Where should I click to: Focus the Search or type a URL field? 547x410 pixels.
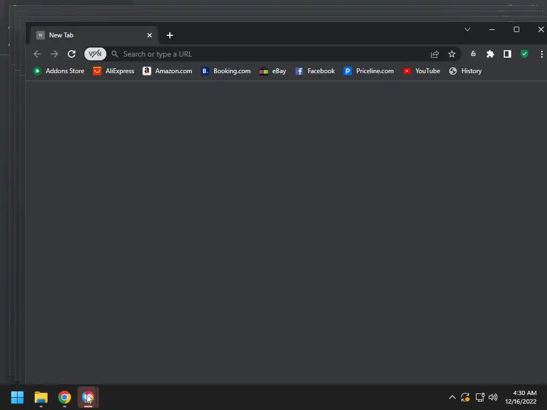[x=272, y=54]
